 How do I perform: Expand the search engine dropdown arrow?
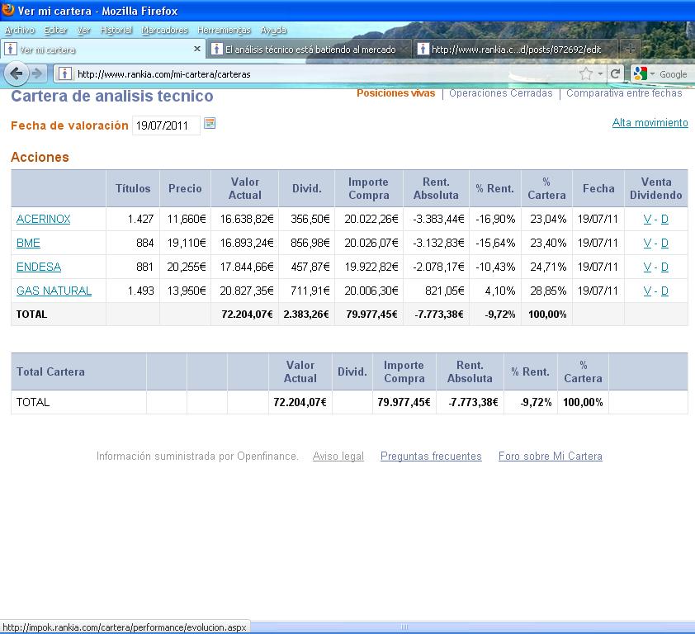point(652,74)
